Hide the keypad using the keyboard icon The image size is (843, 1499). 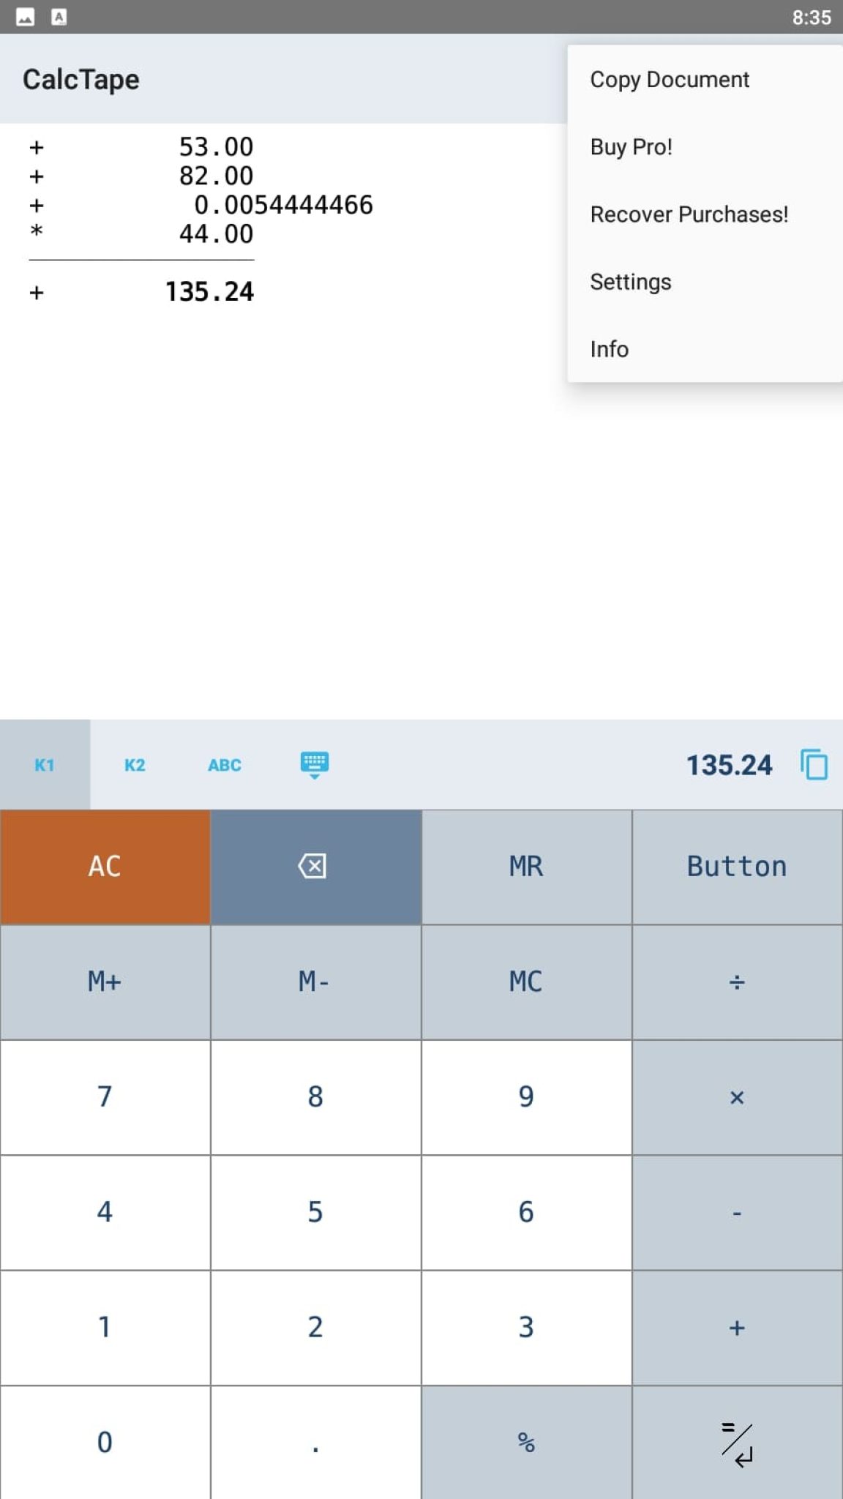(314, 764)
